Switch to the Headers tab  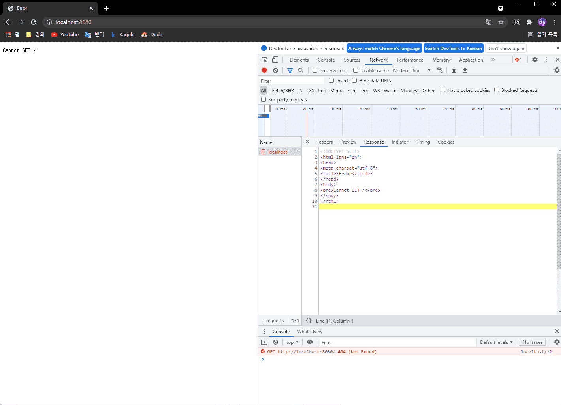coord(324,142)
